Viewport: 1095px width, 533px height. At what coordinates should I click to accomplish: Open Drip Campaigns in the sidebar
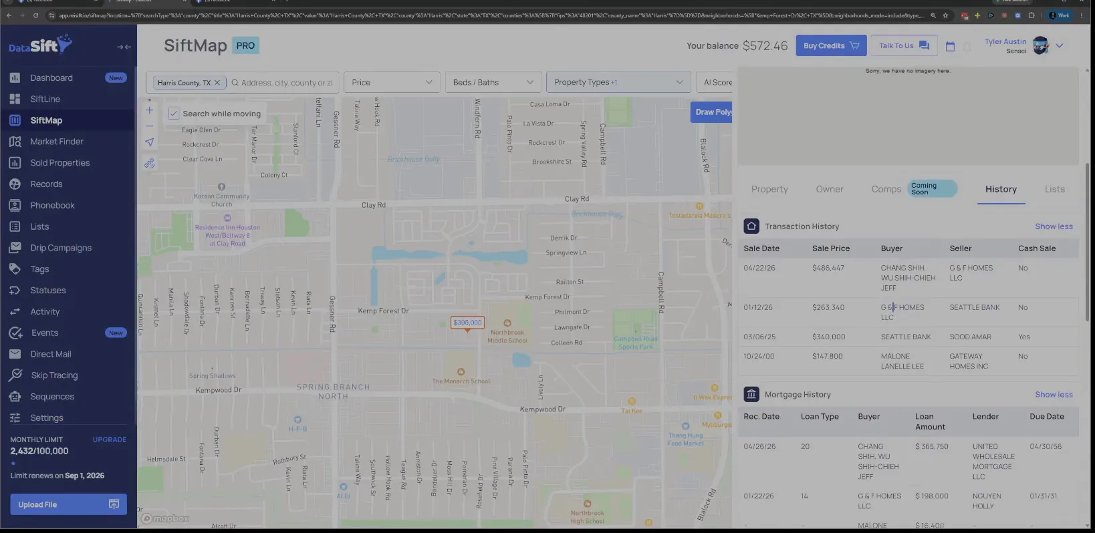(61, 248)
